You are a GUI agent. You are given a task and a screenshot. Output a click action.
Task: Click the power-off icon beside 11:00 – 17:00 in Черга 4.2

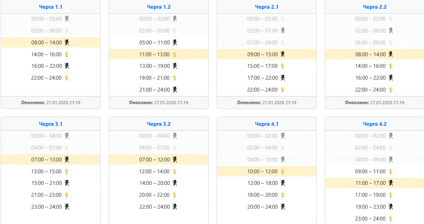(x=390, y=183)
